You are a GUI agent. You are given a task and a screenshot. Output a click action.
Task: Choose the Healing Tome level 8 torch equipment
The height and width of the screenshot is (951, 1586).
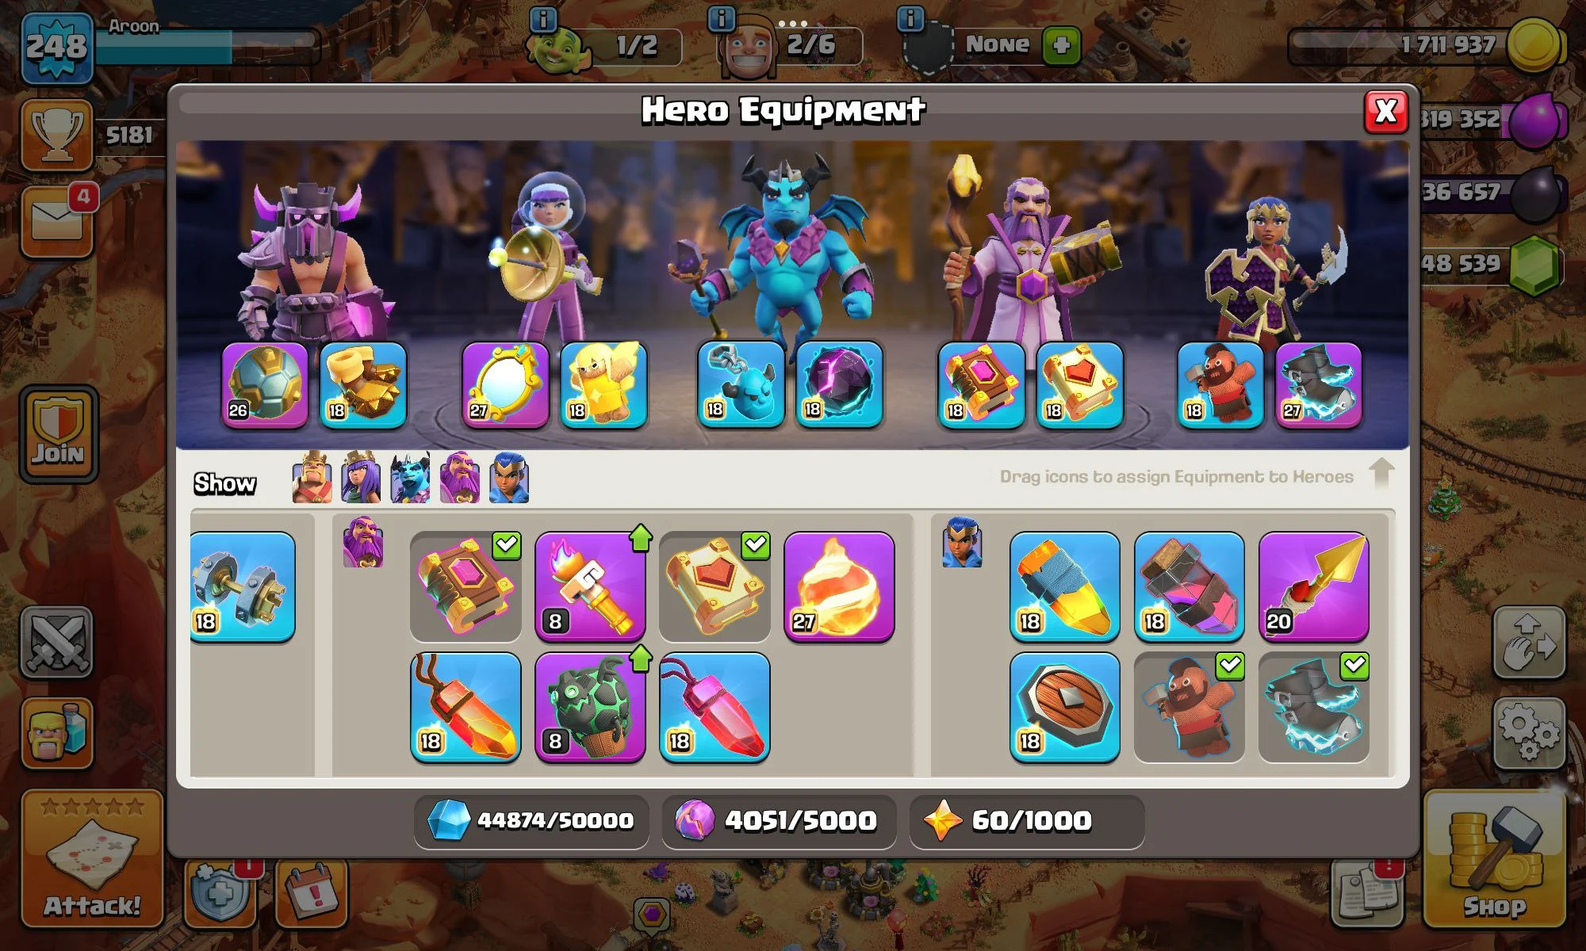590,586
